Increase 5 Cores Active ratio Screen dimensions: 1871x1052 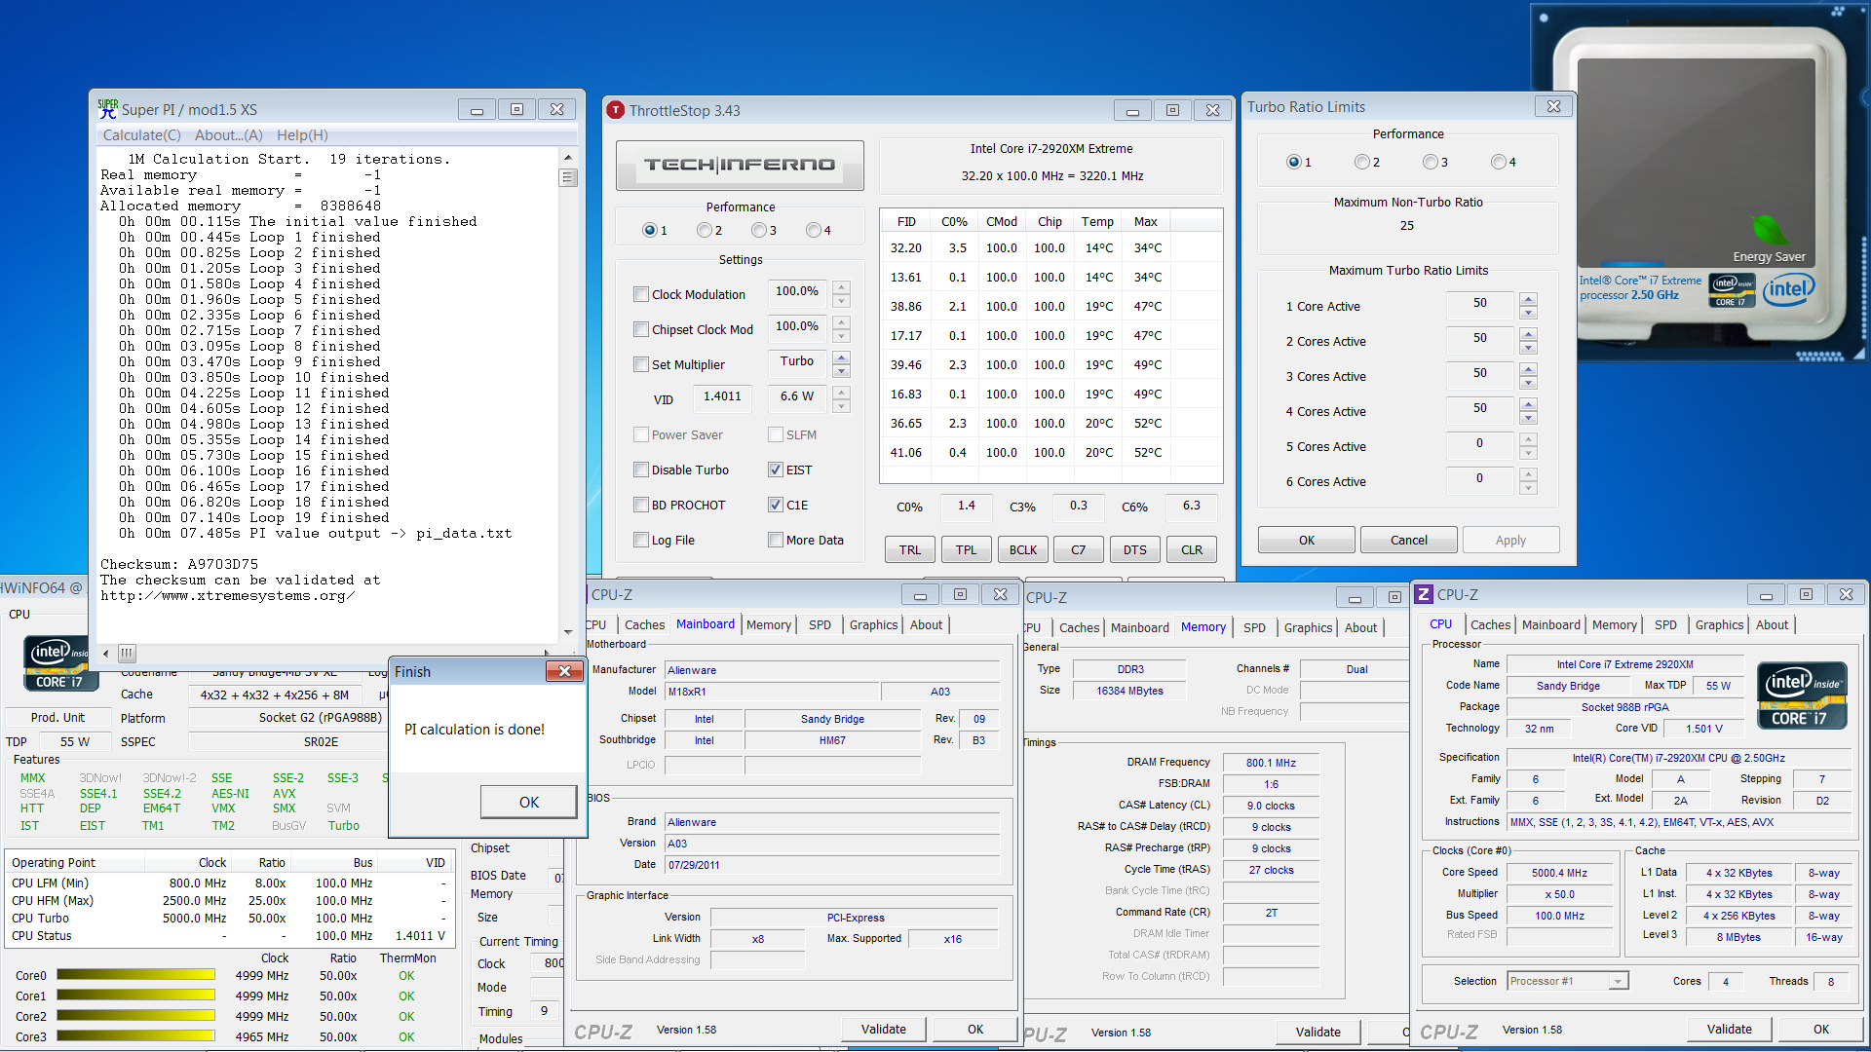tap(1528, 439)
